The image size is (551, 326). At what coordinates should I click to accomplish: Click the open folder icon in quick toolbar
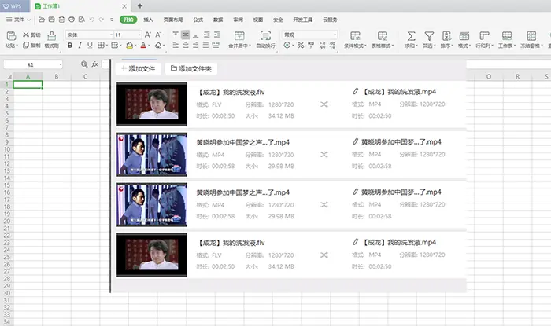[42, 20]
